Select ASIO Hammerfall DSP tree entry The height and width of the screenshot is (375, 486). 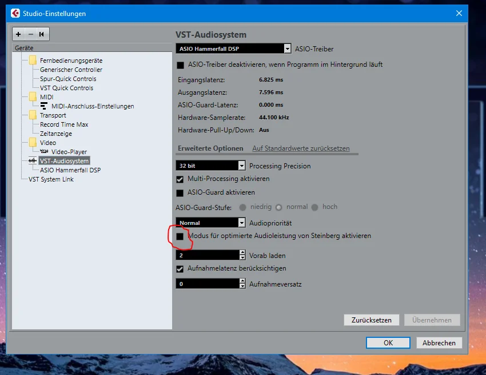coord(70,170)
